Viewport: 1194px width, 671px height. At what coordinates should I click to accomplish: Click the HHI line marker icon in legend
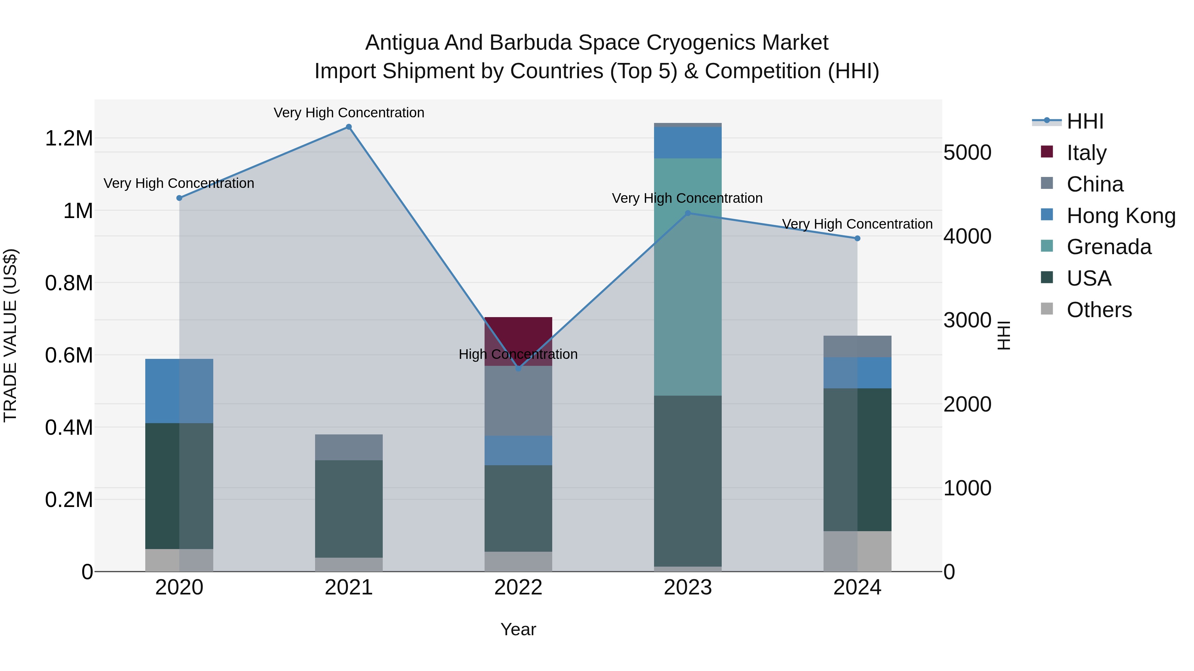pyautogui.click(x=1047, y=120)
